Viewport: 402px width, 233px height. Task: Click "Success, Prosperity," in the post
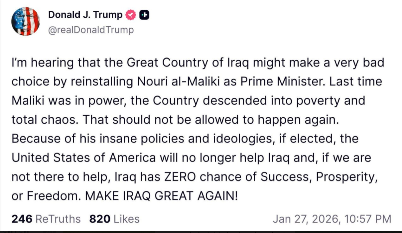319,177
